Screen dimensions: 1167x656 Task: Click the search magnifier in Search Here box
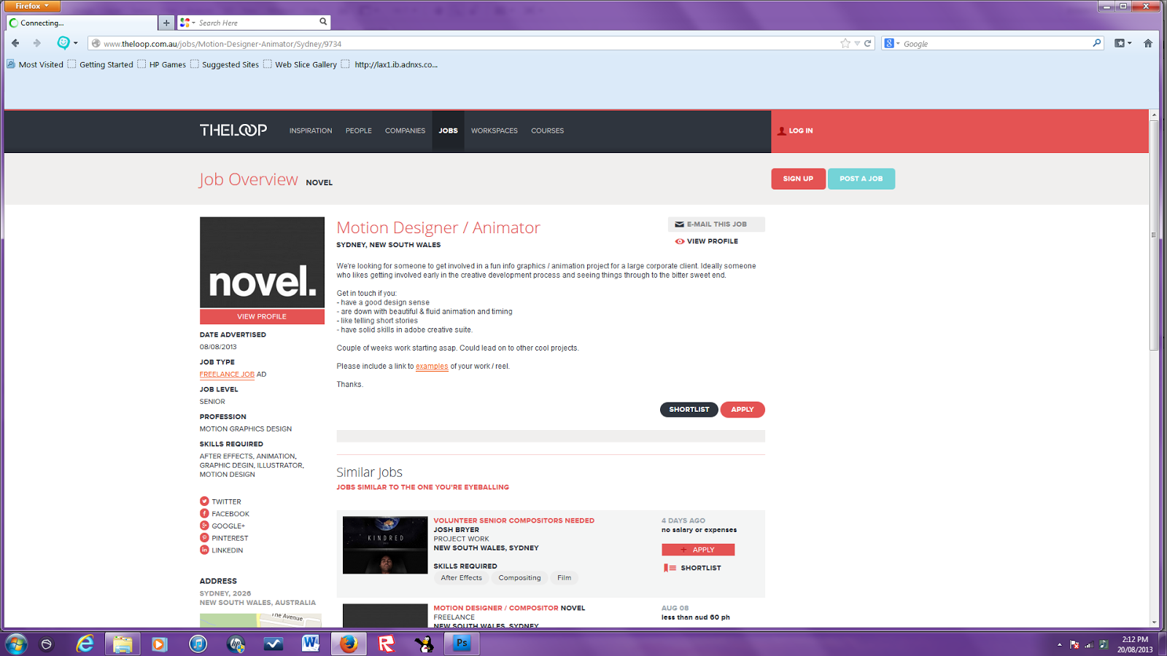[323, 22]
